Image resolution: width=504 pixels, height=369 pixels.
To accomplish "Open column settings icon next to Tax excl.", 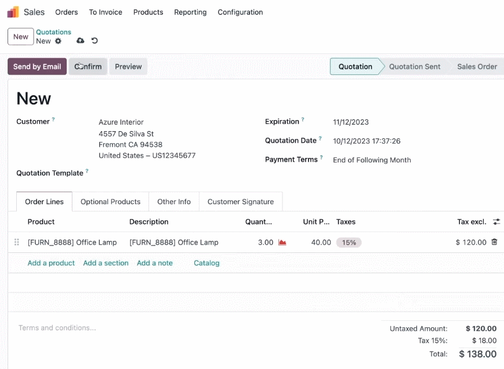I will [496, 222].
